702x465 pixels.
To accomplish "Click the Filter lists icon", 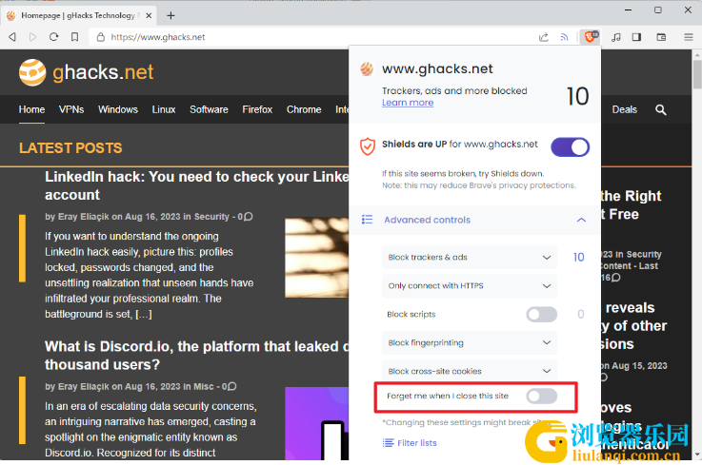I will [389, 442].
